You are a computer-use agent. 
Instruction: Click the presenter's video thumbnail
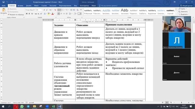pyautogui.click(x=177, y=24)
